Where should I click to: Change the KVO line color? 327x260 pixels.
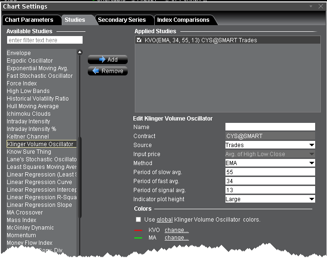tap(177, 230)
